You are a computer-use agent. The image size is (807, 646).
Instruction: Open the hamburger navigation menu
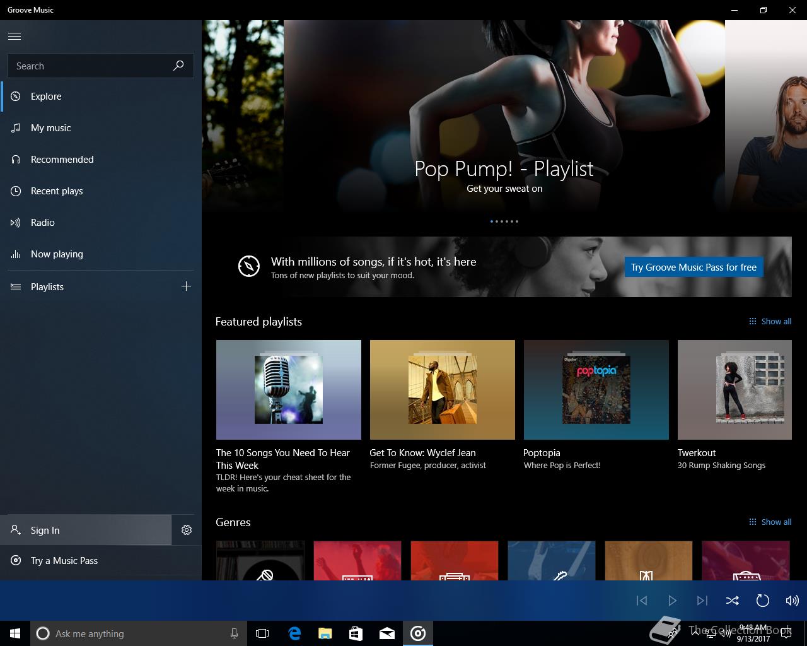click(x=15, y=36)
